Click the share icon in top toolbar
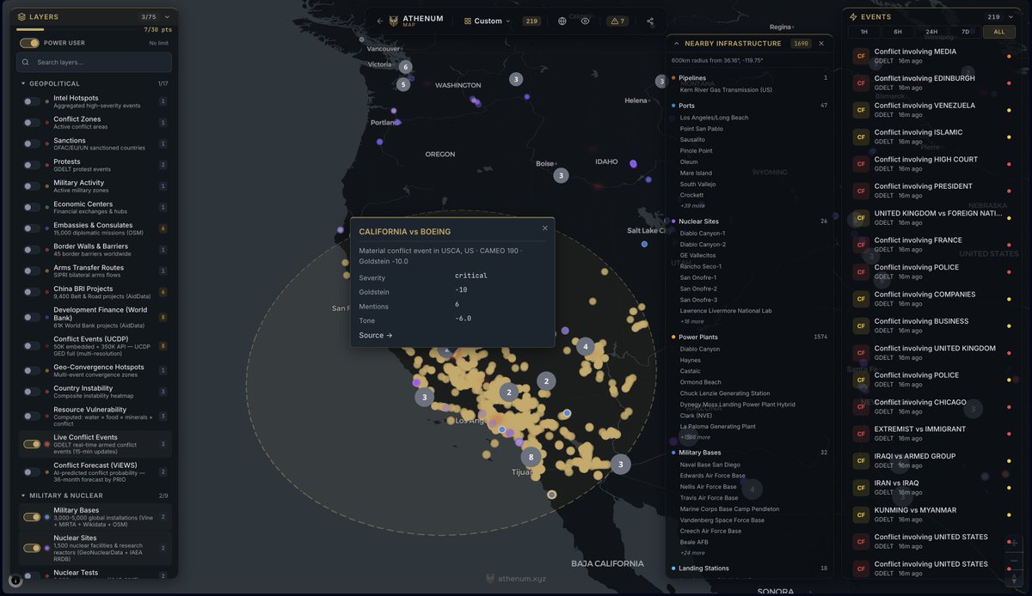 (x=650, y=21)
